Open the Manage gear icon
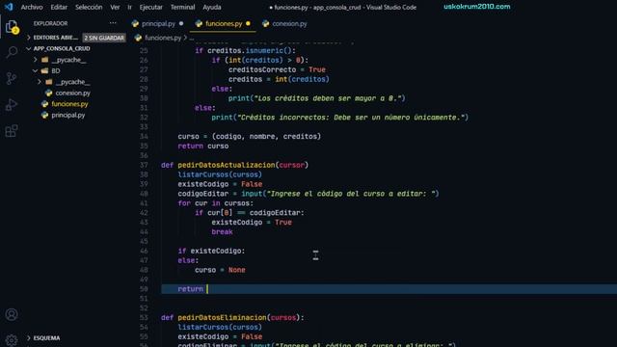 pyautogui.click(x=12, y=340)
